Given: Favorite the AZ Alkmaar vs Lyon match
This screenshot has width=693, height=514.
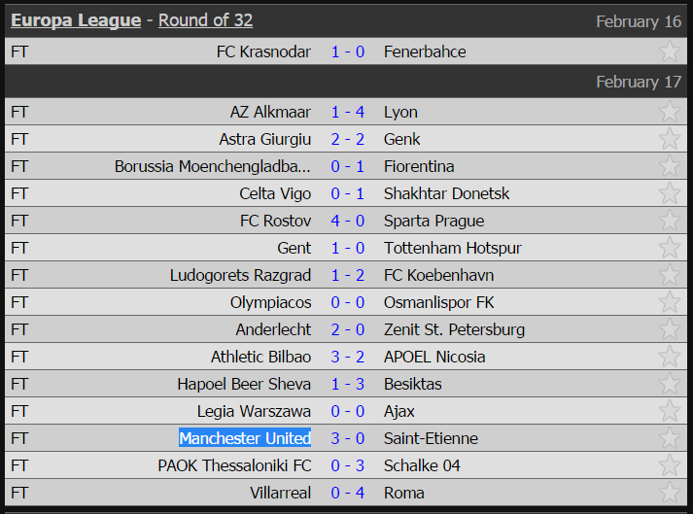Looking at the screenshot, I should (x=670, y=112).
